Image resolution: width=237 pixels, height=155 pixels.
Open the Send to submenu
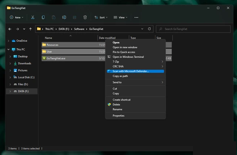[x=136, y=82]
